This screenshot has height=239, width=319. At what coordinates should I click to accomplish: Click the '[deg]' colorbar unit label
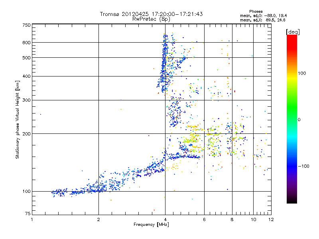click(x=293, y=32)
